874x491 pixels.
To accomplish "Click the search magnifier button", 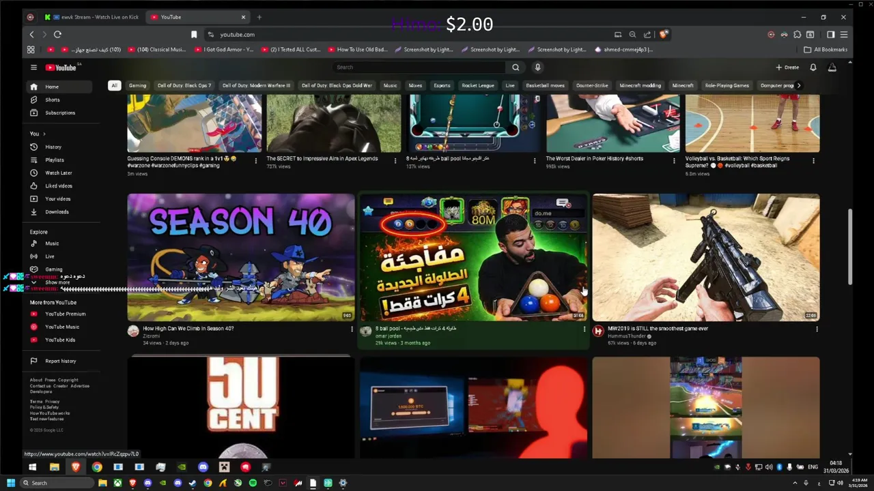I will 516,67.
